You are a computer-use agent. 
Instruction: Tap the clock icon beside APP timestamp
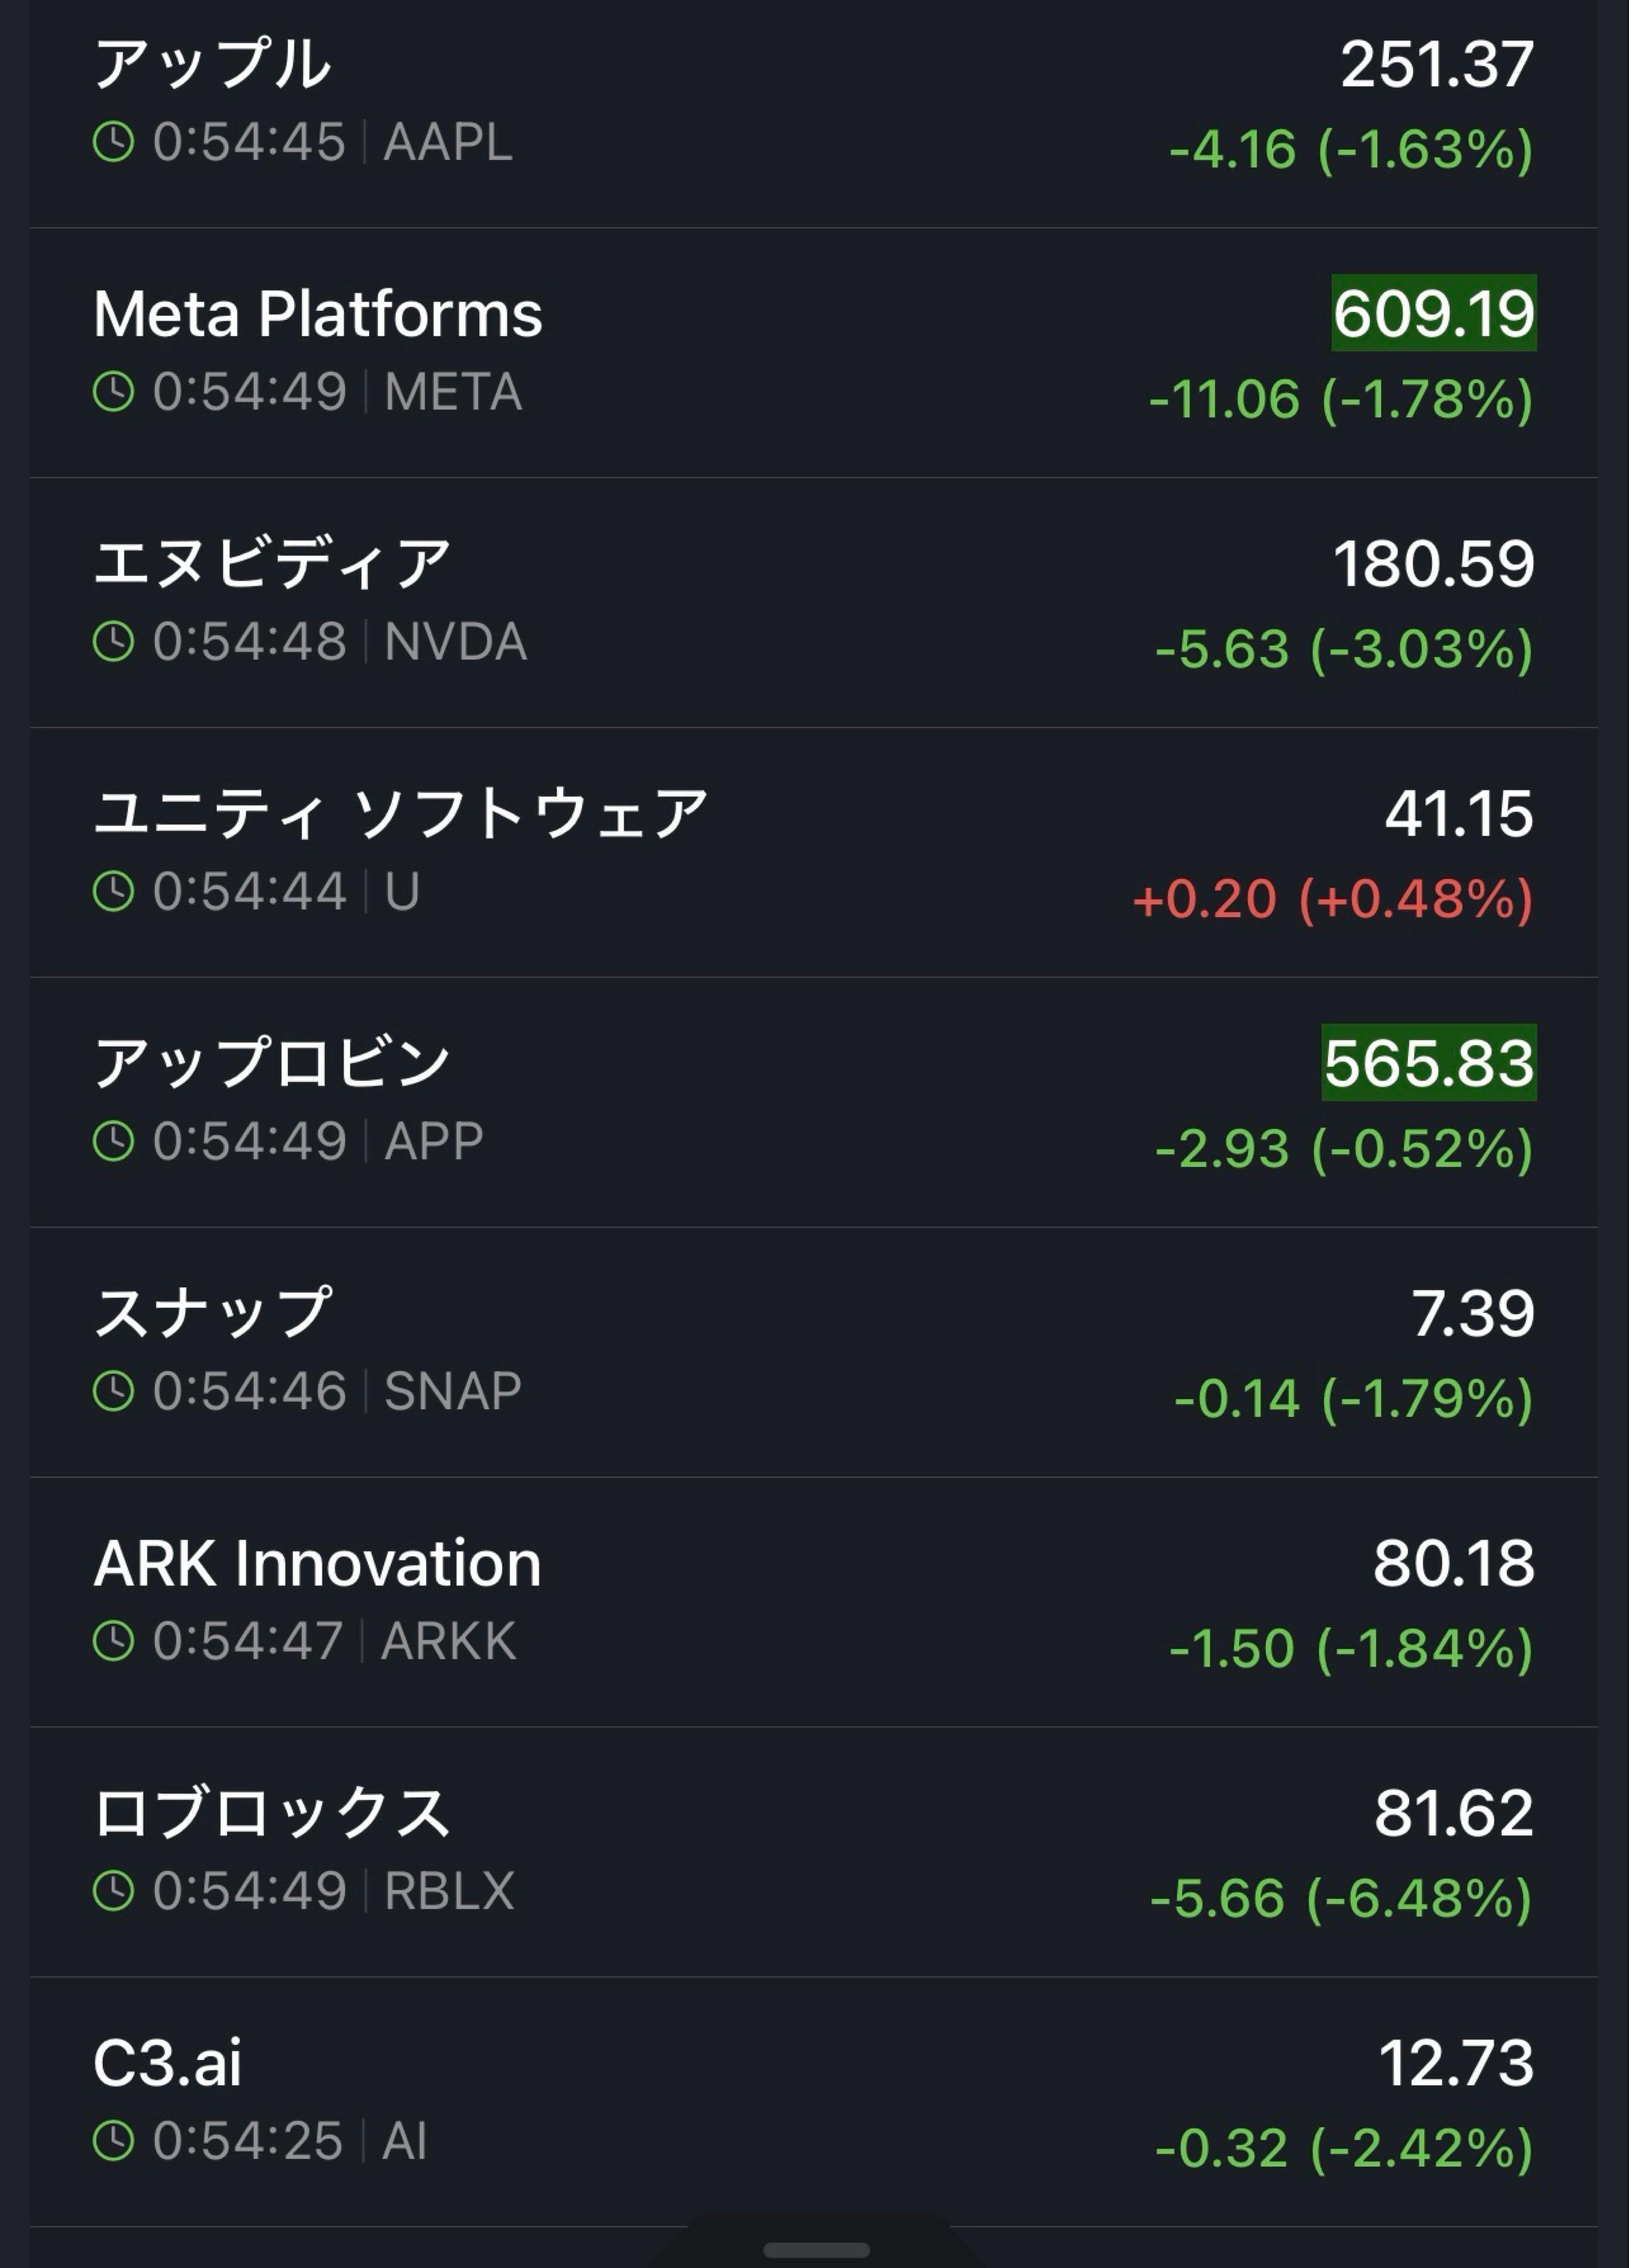pyautogui.click(x=113, y=1141)
